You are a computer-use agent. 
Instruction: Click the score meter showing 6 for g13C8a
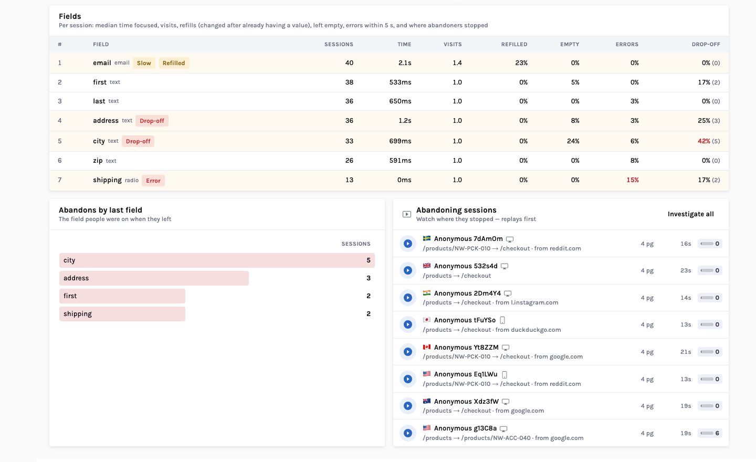pyautogui.click(x=710, y=433)
